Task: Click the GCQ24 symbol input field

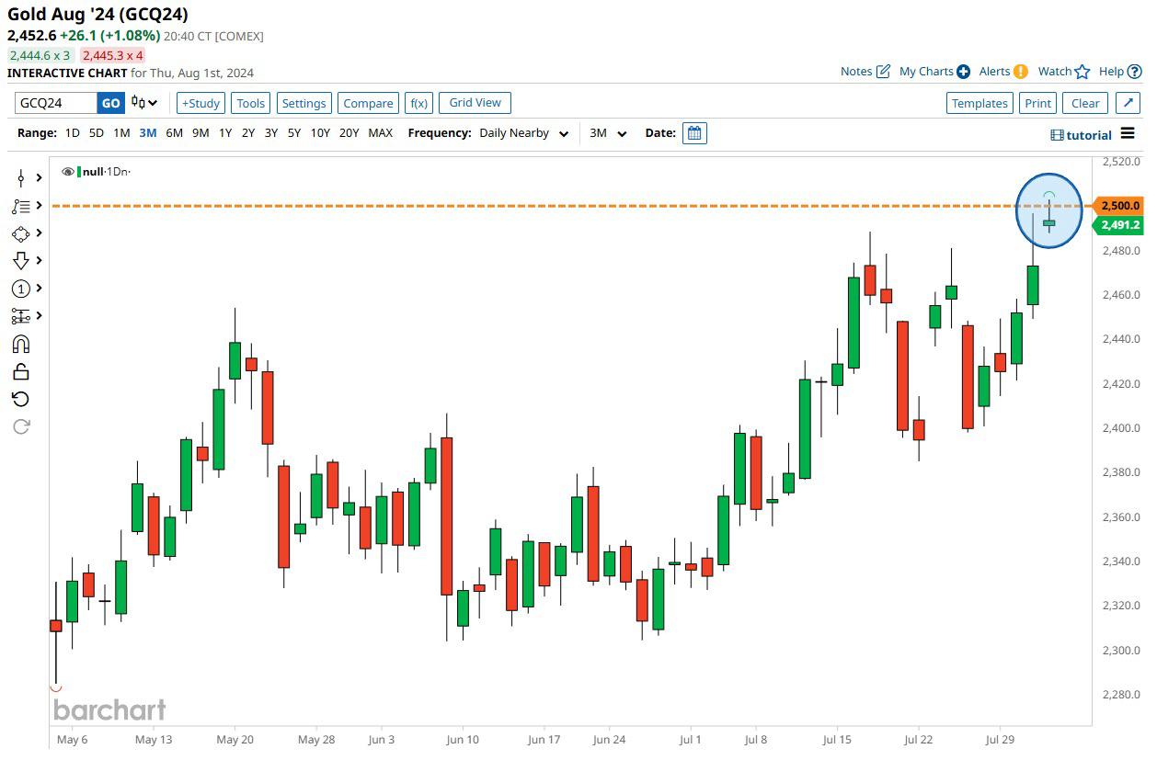Action: click(x=56, y=103)
